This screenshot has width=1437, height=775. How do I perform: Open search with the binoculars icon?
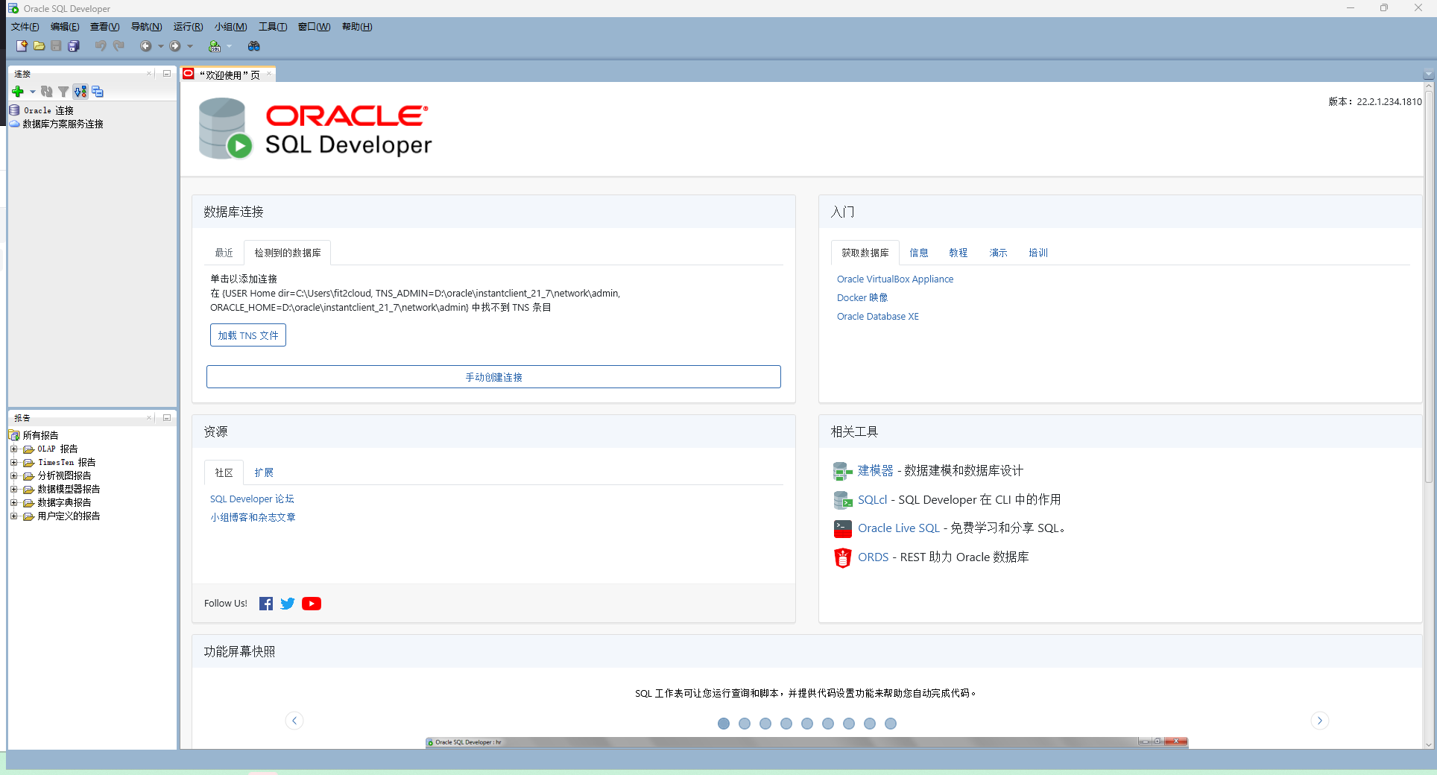click(x=254, y=45)
